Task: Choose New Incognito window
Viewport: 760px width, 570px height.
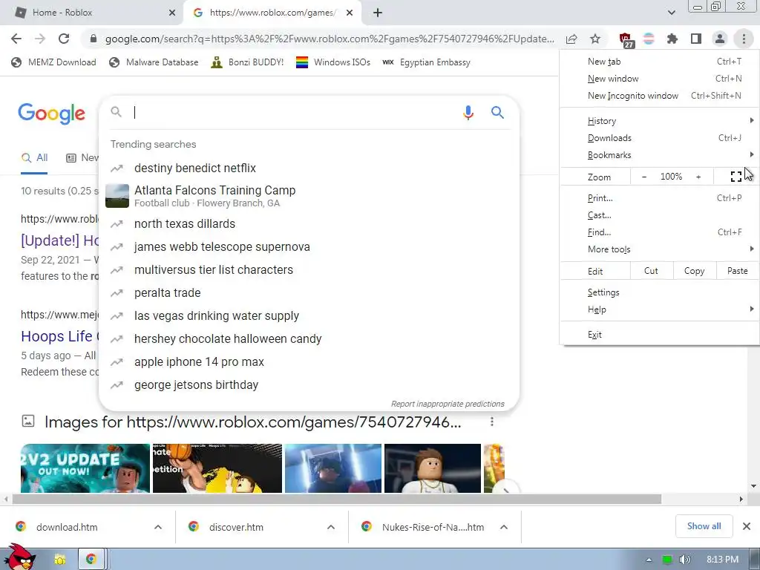Action: pyautogui.click(x=659, y=96)
